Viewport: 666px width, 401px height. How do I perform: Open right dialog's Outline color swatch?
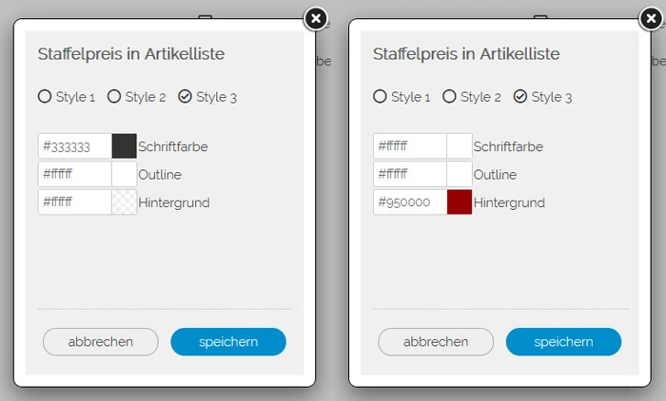point(460,174)
